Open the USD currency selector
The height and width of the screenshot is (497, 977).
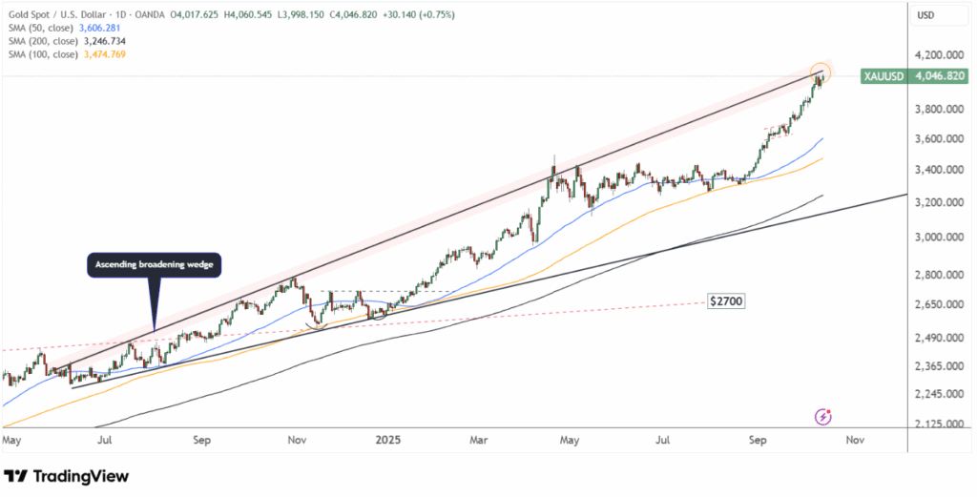point(925,15)
